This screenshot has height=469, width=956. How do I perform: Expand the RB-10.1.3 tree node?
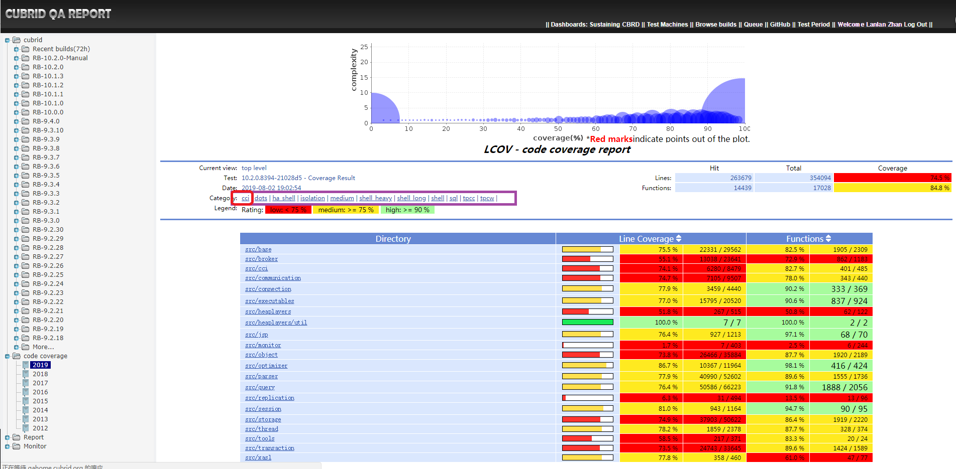[16, 76]
